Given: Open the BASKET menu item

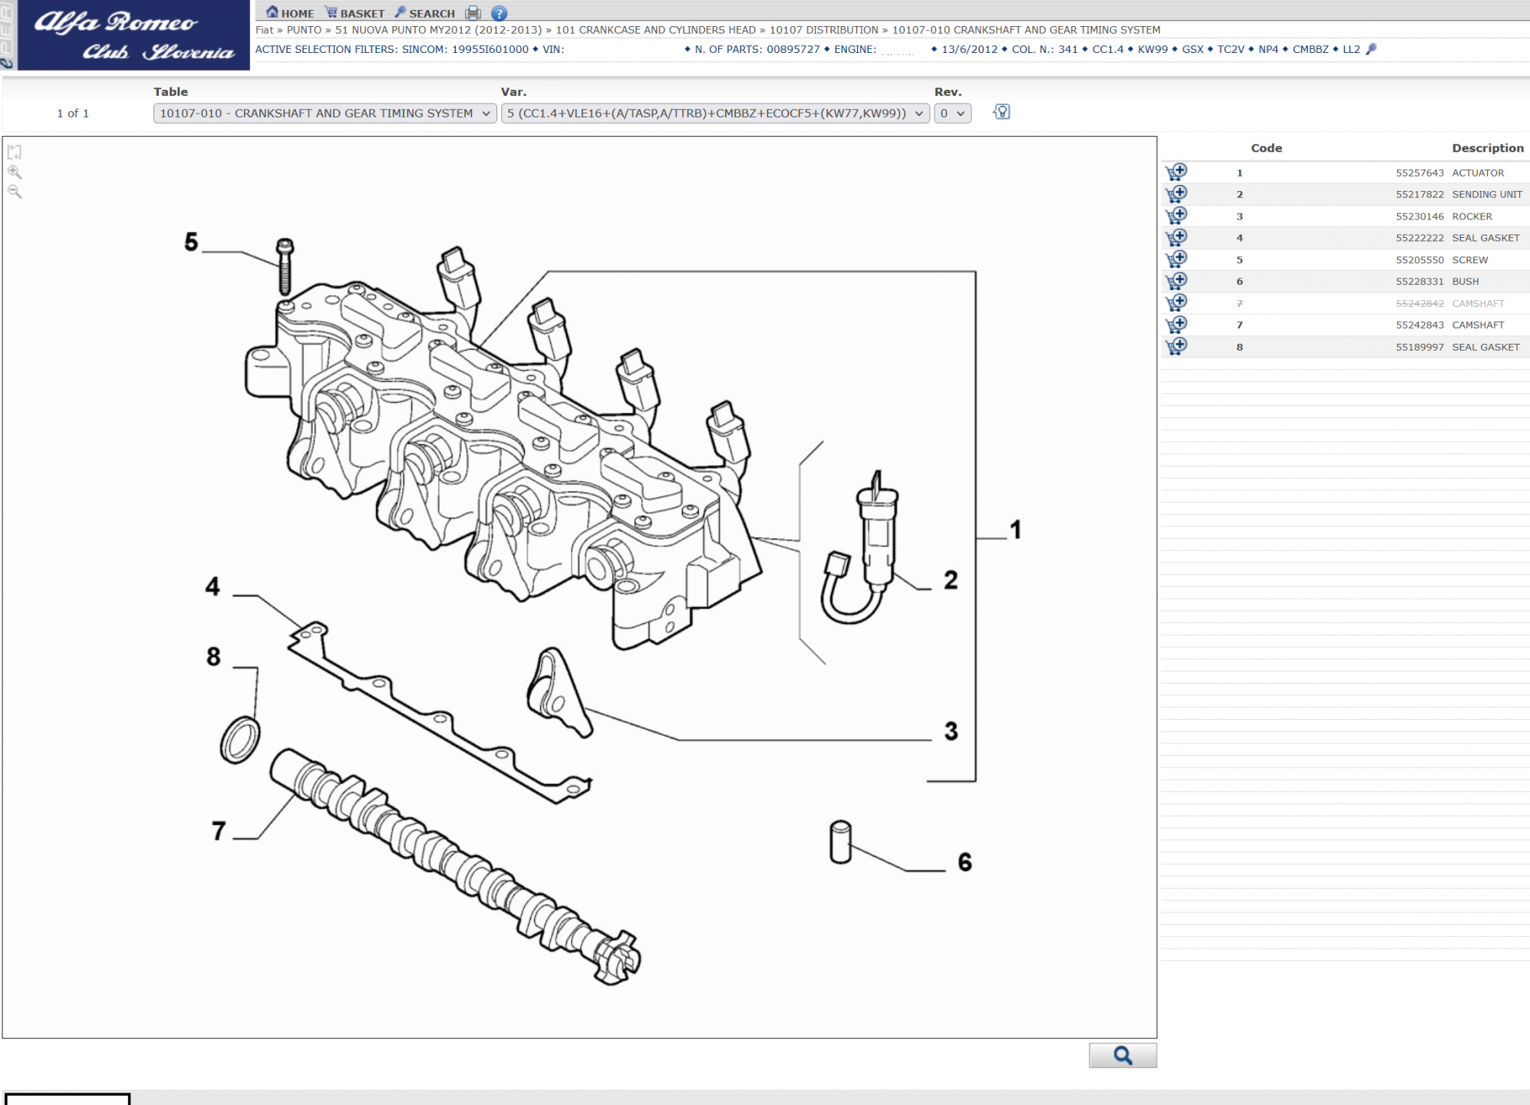Looking at the screenshot, I should pyautogui.click(x=354, y=13).
